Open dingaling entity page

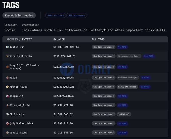[16, 96]
